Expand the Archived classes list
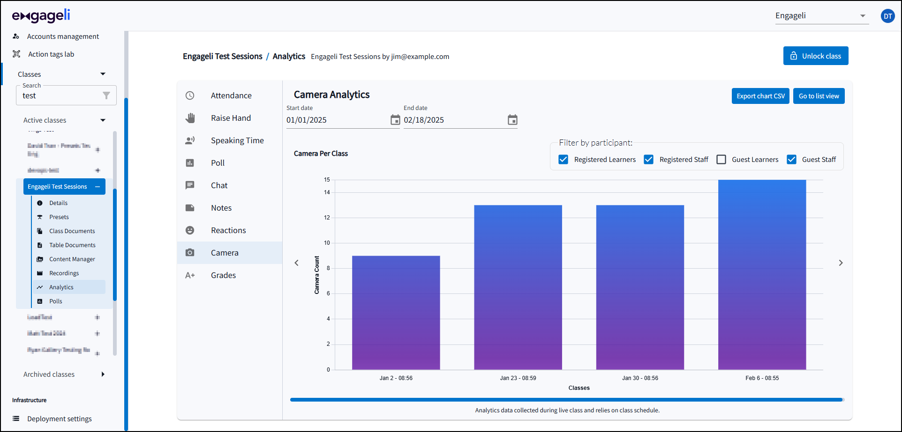Screen dimensions: 902x432 tap(103, 374)
